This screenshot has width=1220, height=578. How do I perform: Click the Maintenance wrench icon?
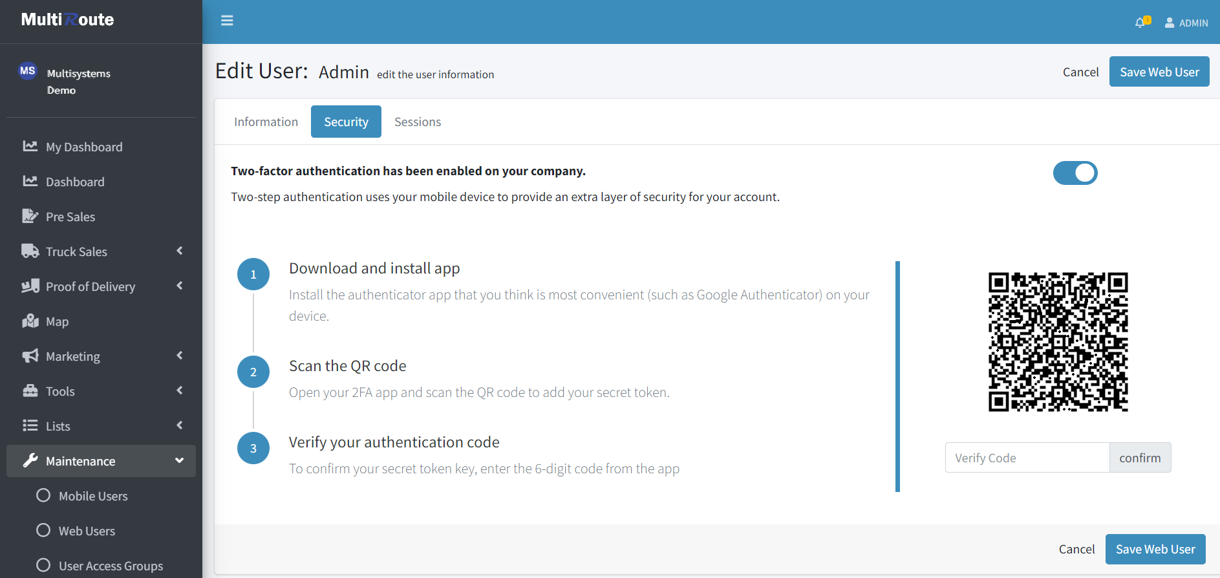tap(30, 460)
